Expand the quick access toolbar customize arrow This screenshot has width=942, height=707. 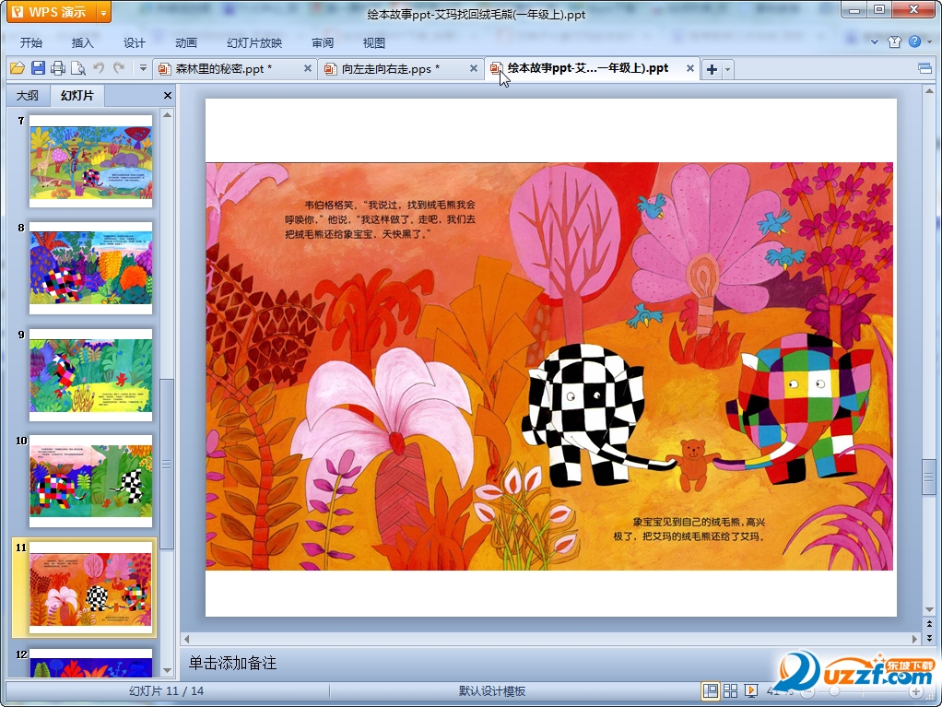tap(143, 68)
